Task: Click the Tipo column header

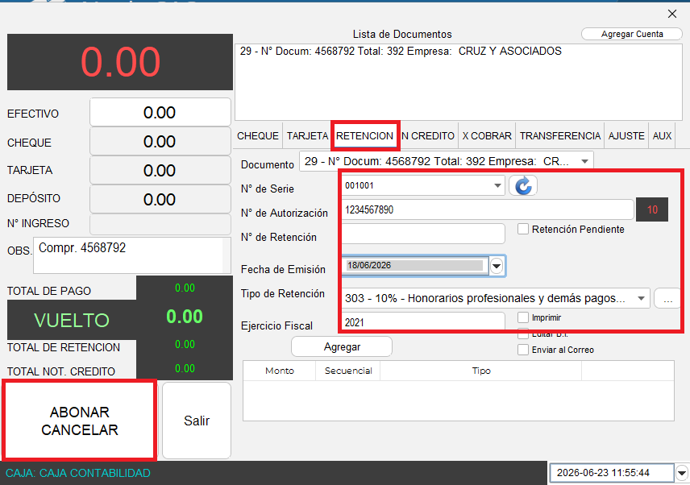Action: tap(481, 371)
